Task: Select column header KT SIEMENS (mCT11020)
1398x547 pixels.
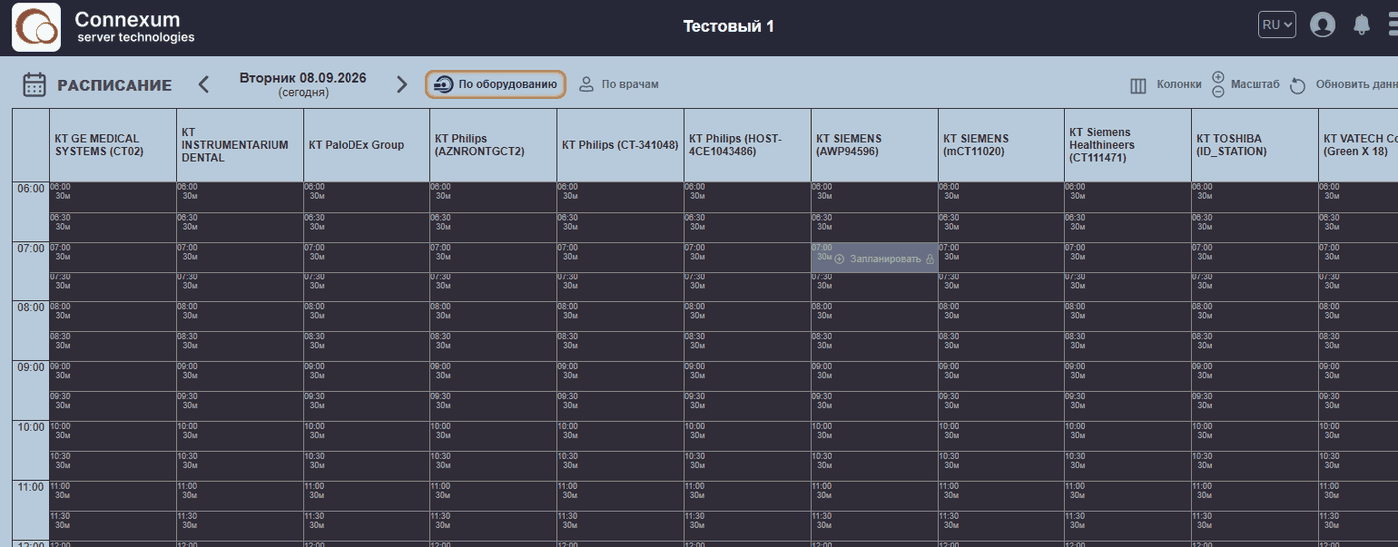Action: click(x=1001, y=145)
